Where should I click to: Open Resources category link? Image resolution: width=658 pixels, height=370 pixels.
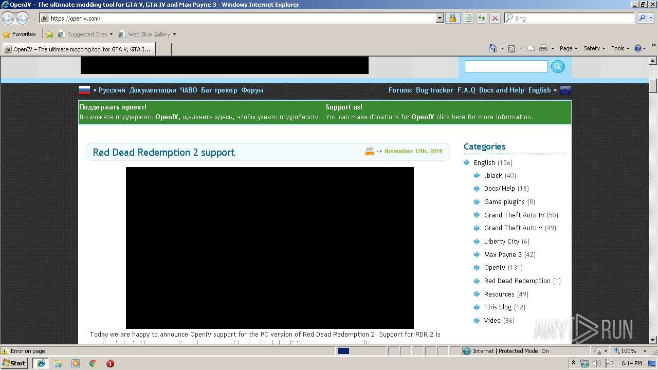tap(499, 294)
